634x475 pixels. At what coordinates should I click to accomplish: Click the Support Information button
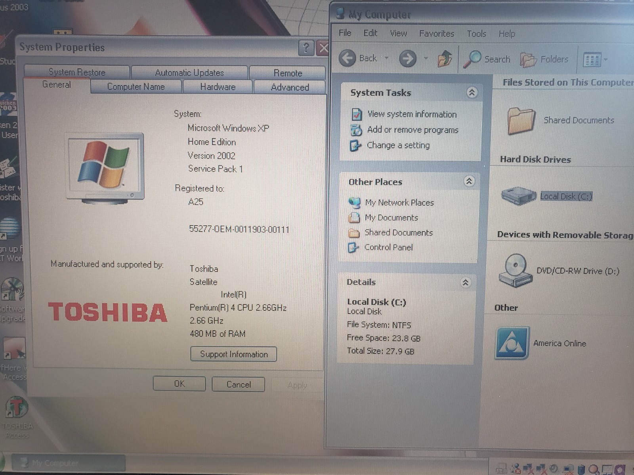[234, 354]
